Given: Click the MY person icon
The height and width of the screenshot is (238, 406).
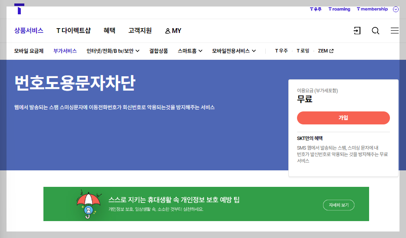Looking at the screenshot, I should [x=168, y=31].
